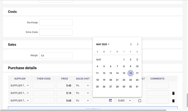
Task: Click the Surcharge input field
Action: coord(56,23)
